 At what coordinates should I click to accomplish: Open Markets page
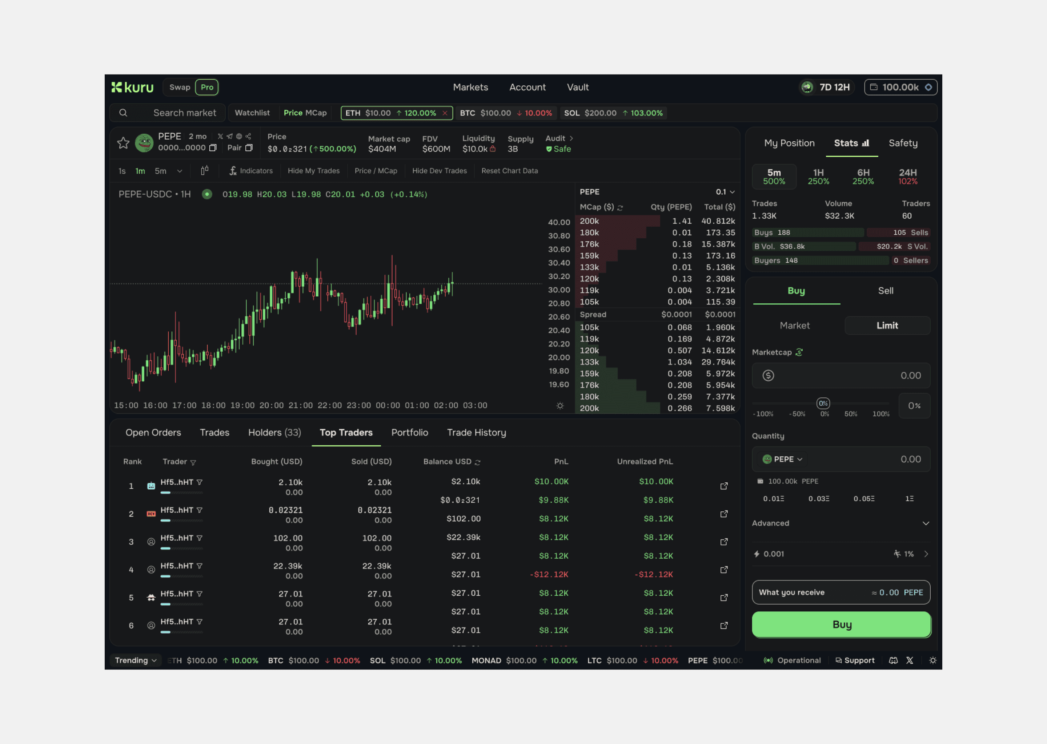tap(470, 87)
